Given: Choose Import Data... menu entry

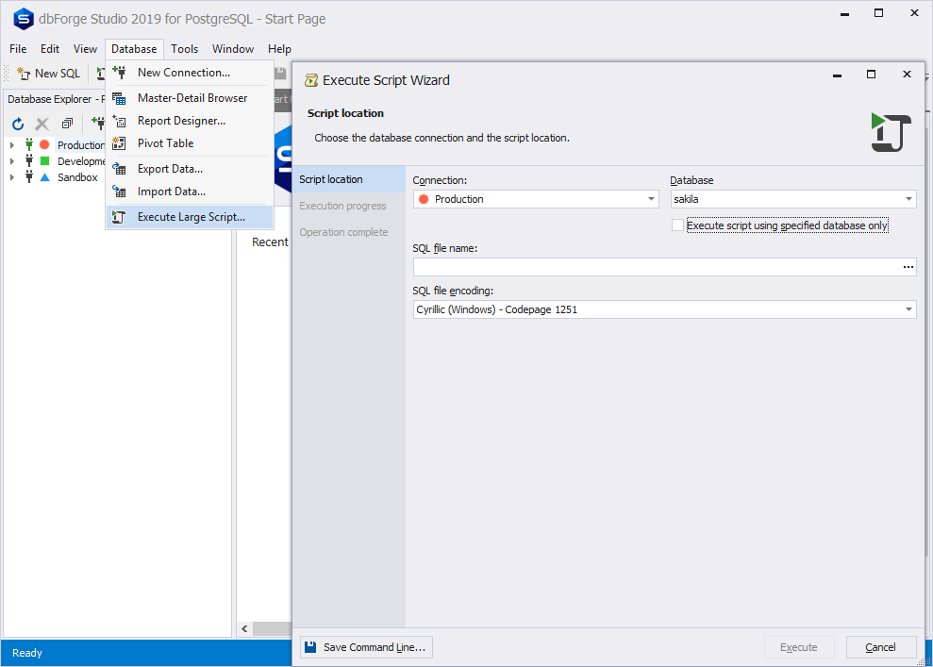Looking at the screenshot, I should pos(190,192).
